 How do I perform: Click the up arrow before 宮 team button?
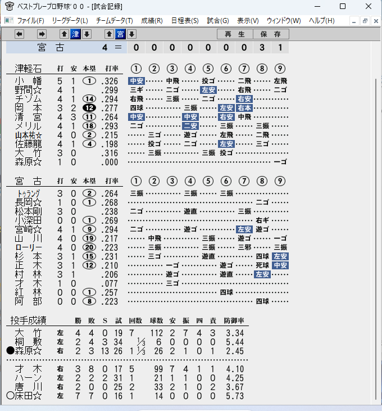[109, 34]
